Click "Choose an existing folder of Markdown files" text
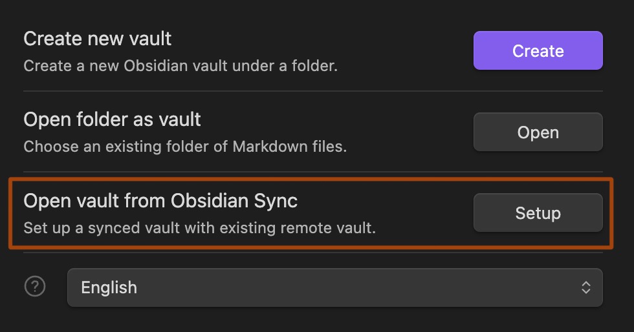This screenshot has width=634, height=332. pyautogui.click(x=185, y=147)
